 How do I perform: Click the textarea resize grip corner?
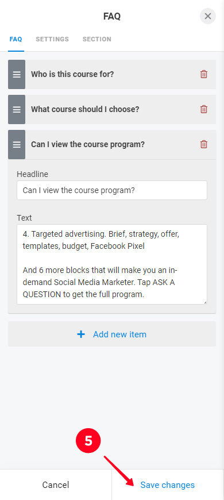pyautogui.click(x=205, y=302)
